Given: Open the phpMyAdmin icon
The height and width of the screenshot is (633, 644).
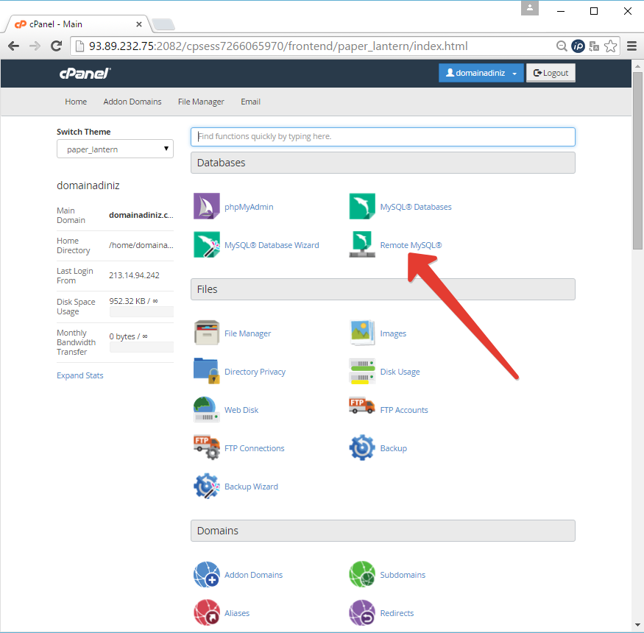Looking at the screenshot, I should tap(206, 207).
